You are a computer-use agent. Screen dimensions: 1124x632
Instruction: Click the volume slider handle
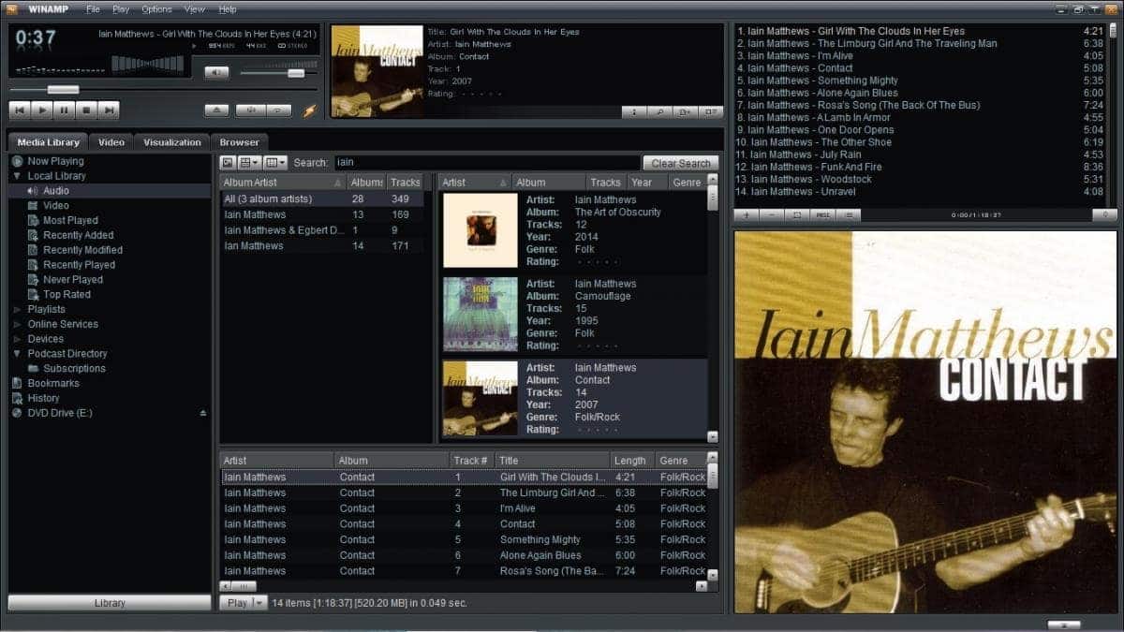click(x=296, y=73)
